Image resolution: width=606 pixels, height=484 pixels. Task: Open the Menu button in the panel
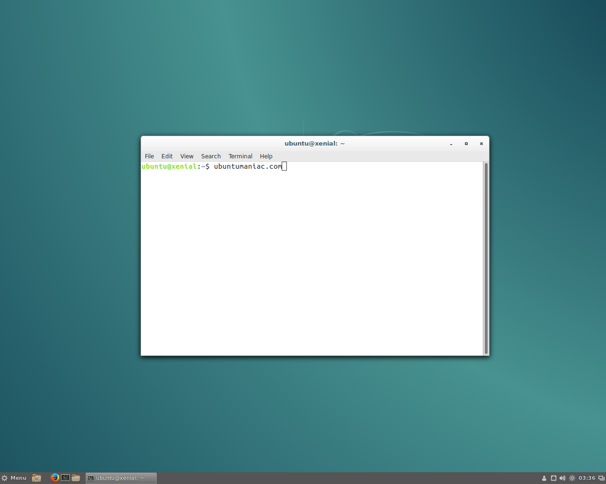click(14, 478)
